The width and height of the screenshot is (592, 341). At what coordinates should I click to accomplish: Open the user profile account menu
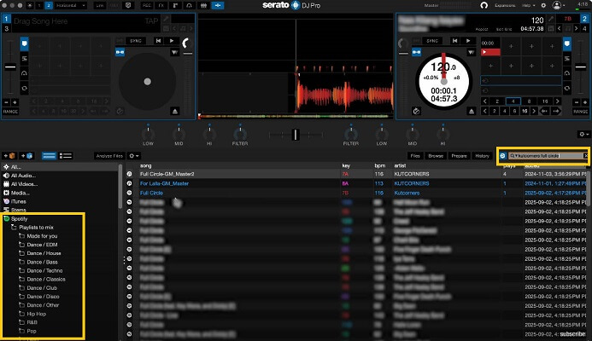[558, 5]
